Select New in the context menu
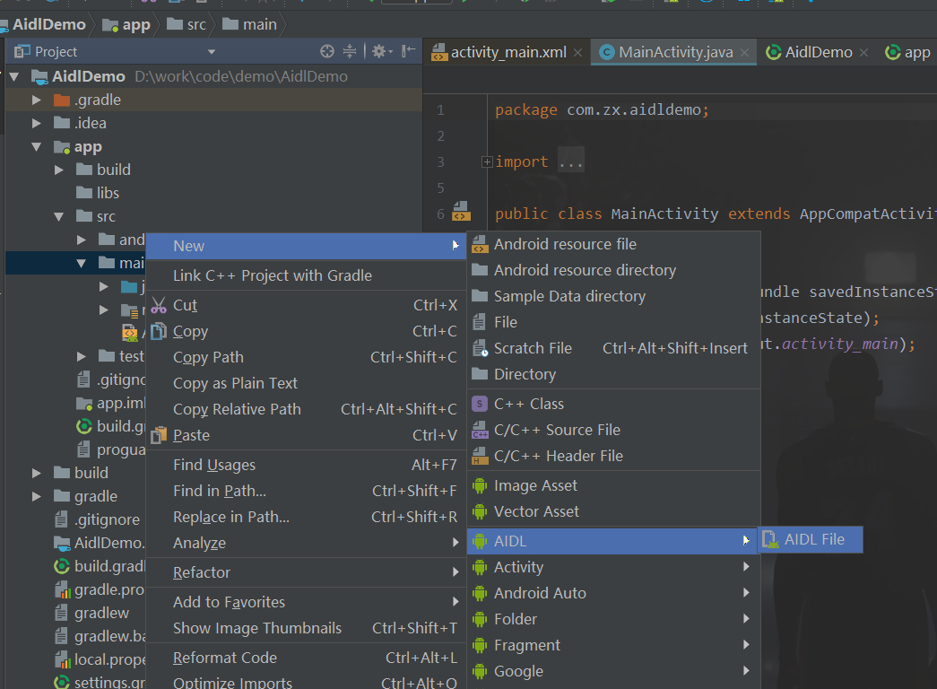 tap(306, 246)
